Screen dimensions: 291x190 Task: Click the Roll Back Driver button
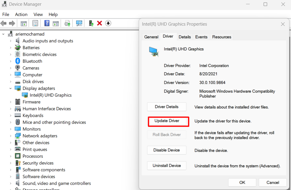pos(167,135)
